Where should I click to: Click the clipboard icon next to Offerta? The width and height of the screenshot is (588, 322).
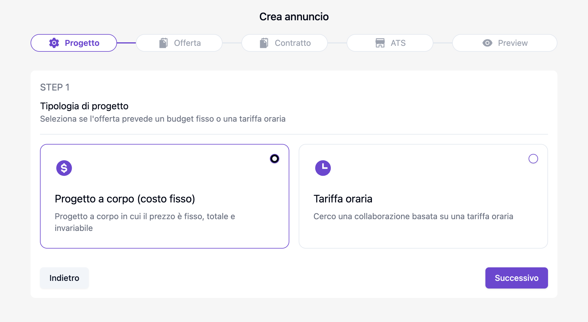click(x=163, y=43)
